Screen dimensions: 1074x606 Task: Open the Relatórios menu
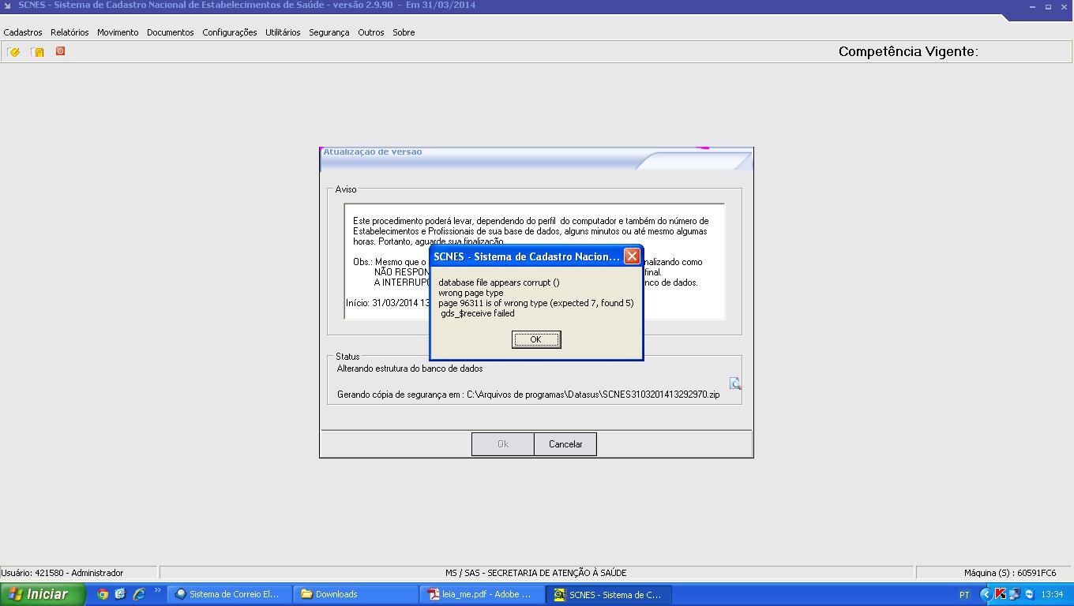coord(69,32)
